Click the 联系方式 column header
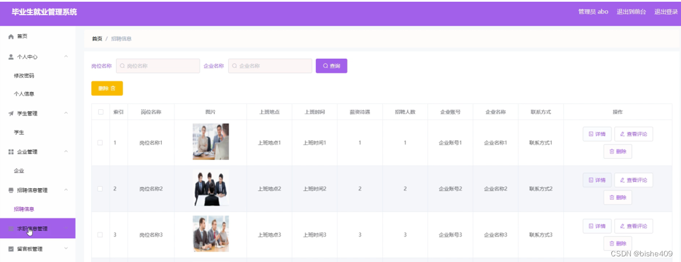The image size is (681, 262). click(x=541, y=112)
